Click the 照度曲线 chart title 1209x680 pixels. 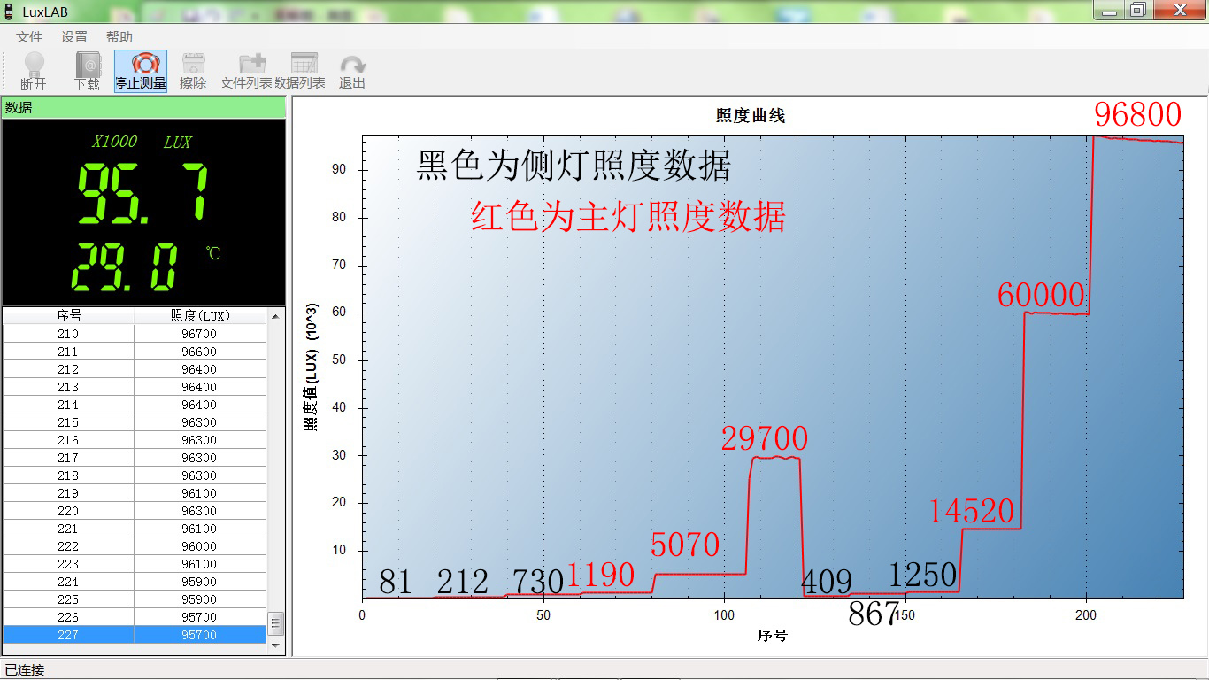click(750, 115)
